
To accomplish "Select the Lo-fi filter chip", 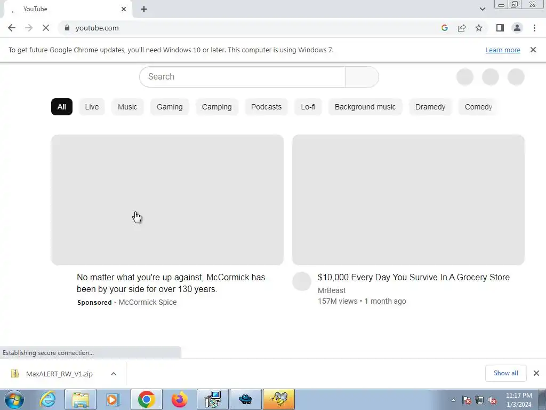I will coord(308,107).
